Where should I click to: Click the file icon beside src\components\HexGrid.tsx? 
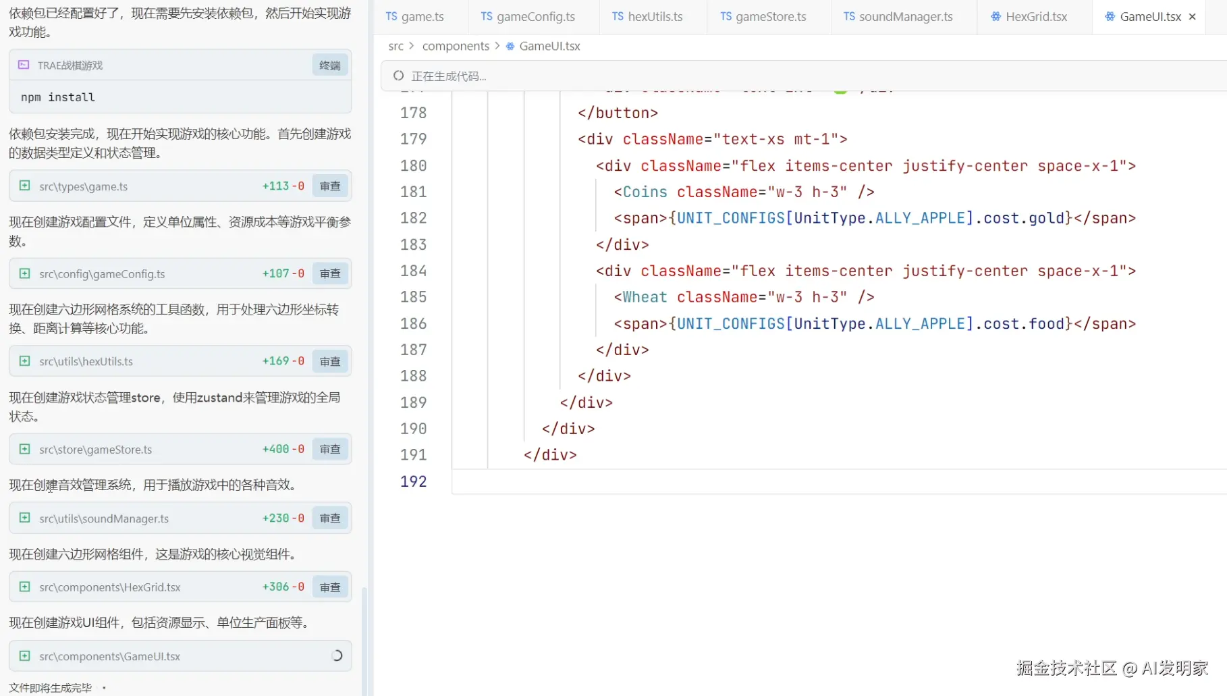click(25, 587)
